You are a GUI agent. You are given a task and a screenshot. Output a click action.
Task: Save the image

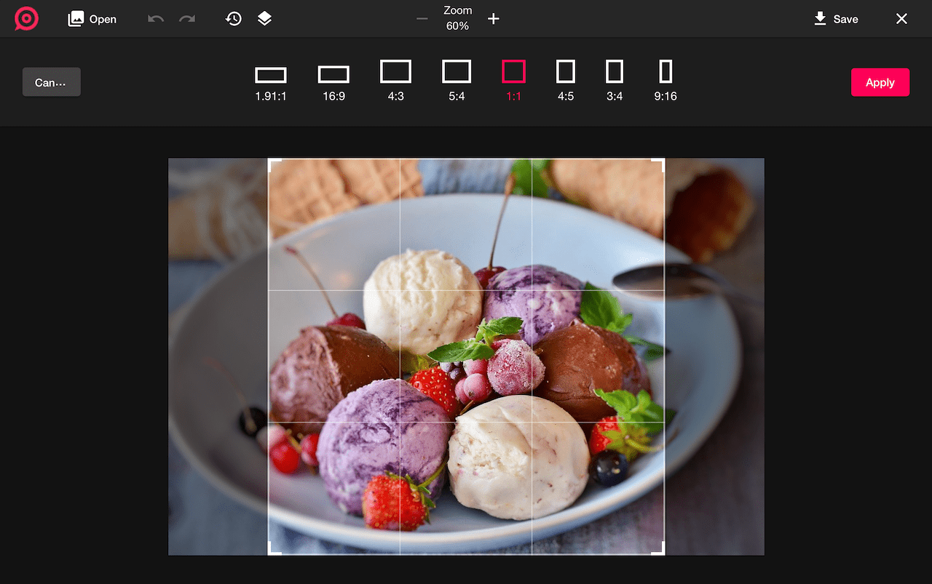[x=836, y=19]
